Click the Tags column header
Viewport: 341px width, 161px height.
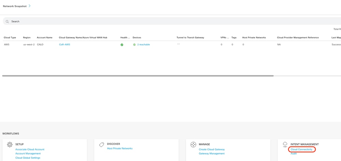234,38
